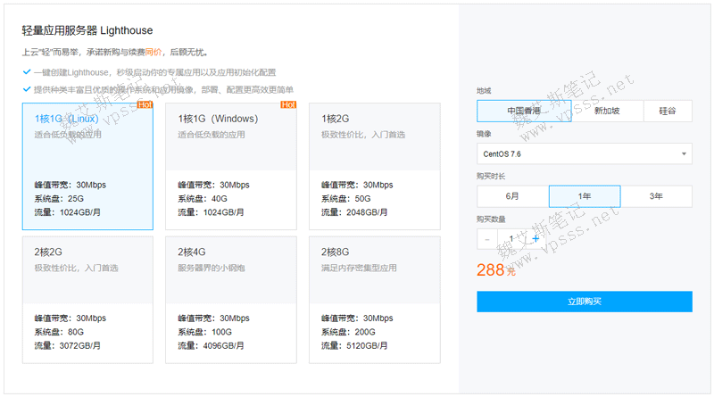This screenshot has height=397, width=714.
Task: Choose the 1核2G plan card
Action: pyautogui.click(x=374, y=166)
